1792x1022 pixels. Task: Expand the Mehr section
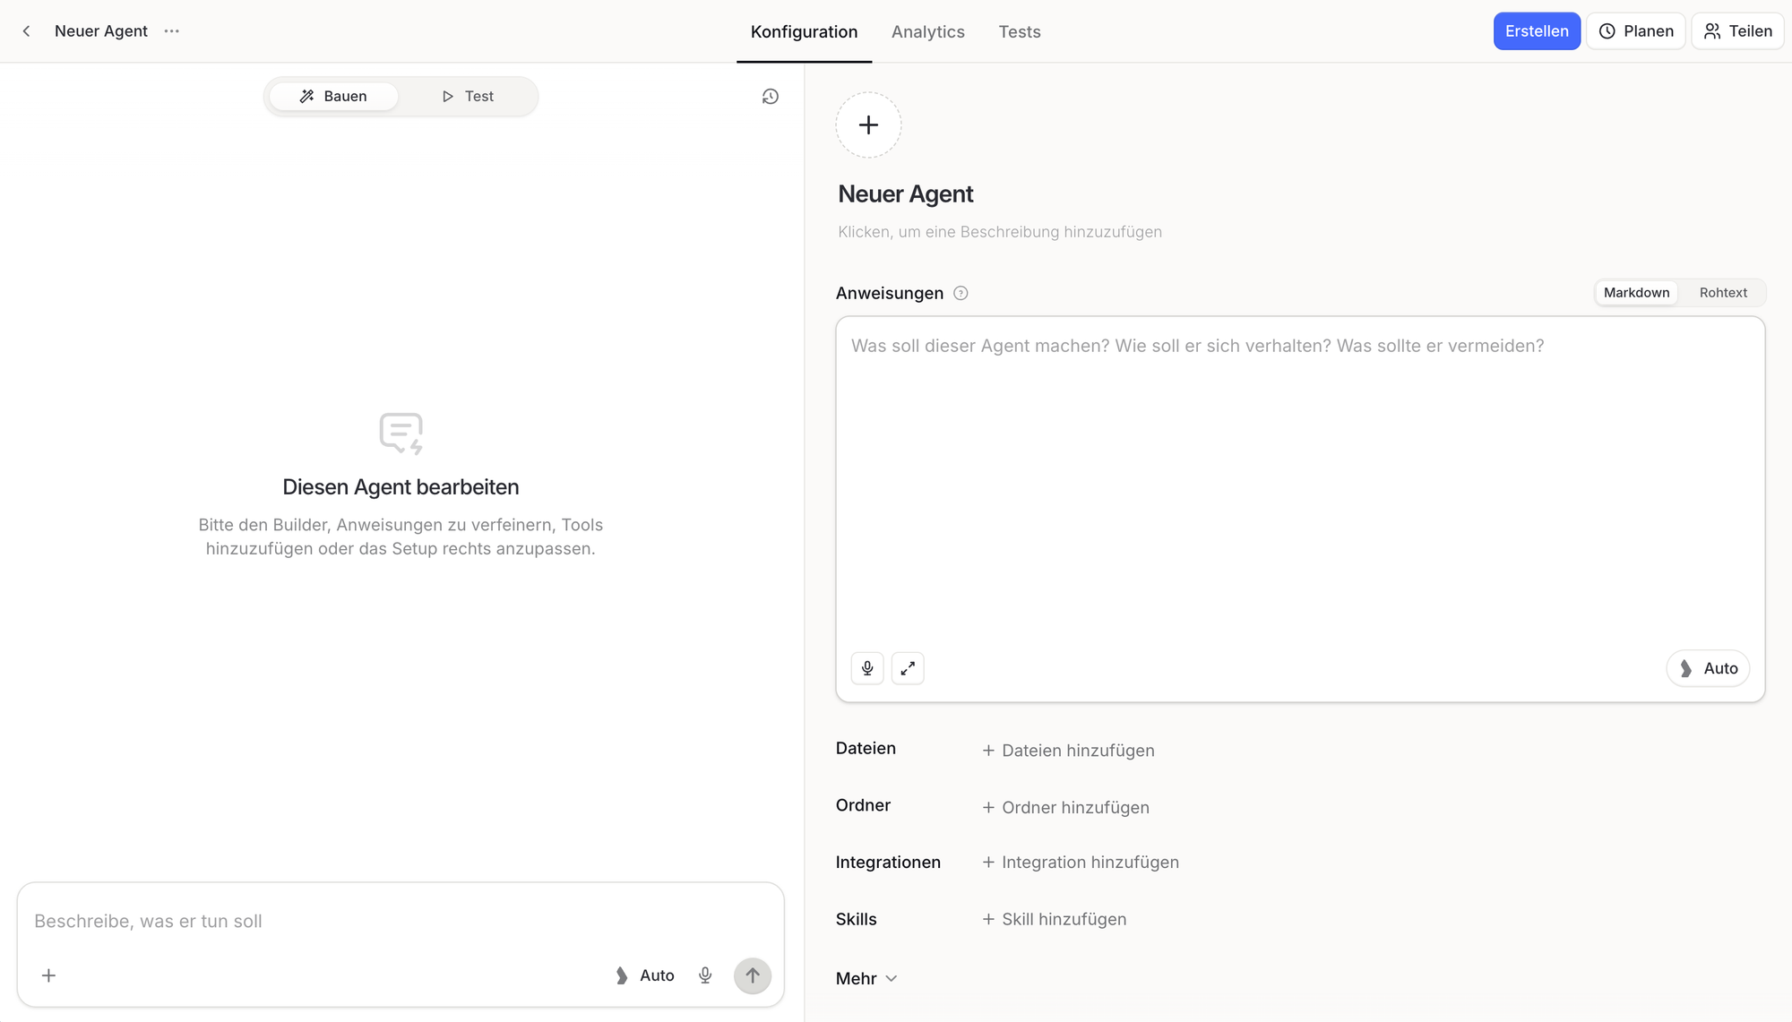(x=866, y=979)
